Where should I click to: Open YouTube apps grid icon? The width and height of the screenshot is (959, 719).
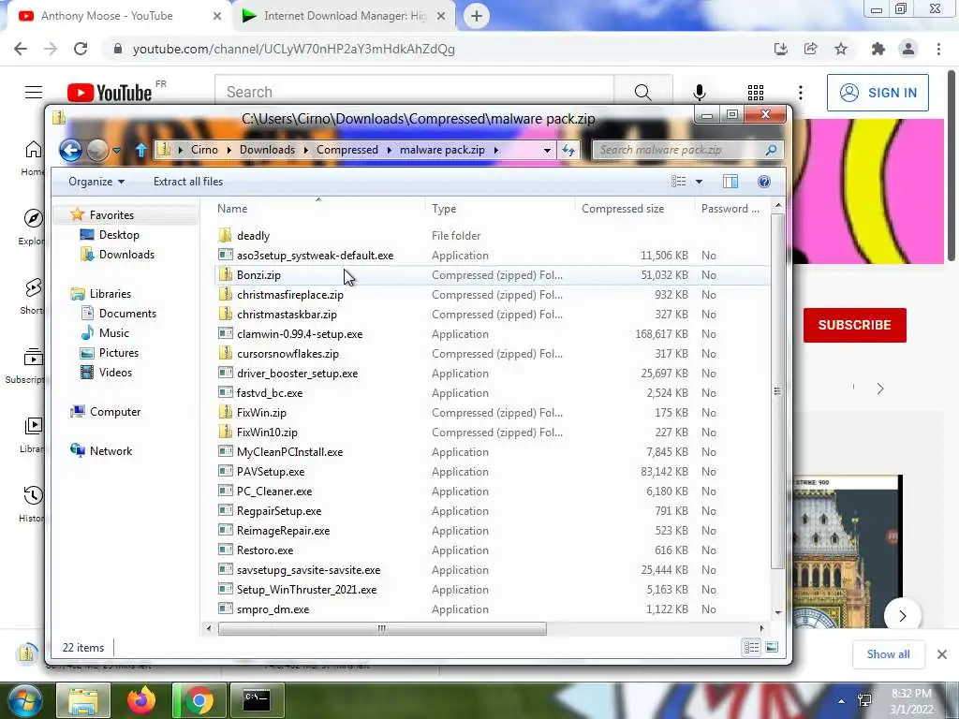point(756,93)
